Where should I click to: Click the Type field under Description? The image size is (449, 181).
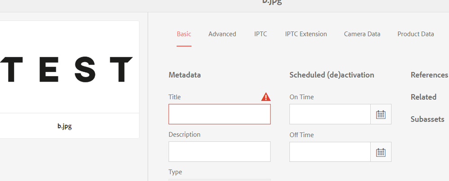pyautogui.click(x=220, y=180)
